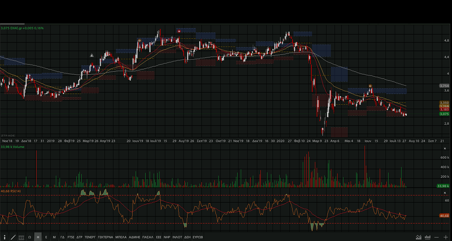Zoom out using the minus icon
The height and width of the screenshot is (241, 452).
pyautogui.click(x=436, y=237)
